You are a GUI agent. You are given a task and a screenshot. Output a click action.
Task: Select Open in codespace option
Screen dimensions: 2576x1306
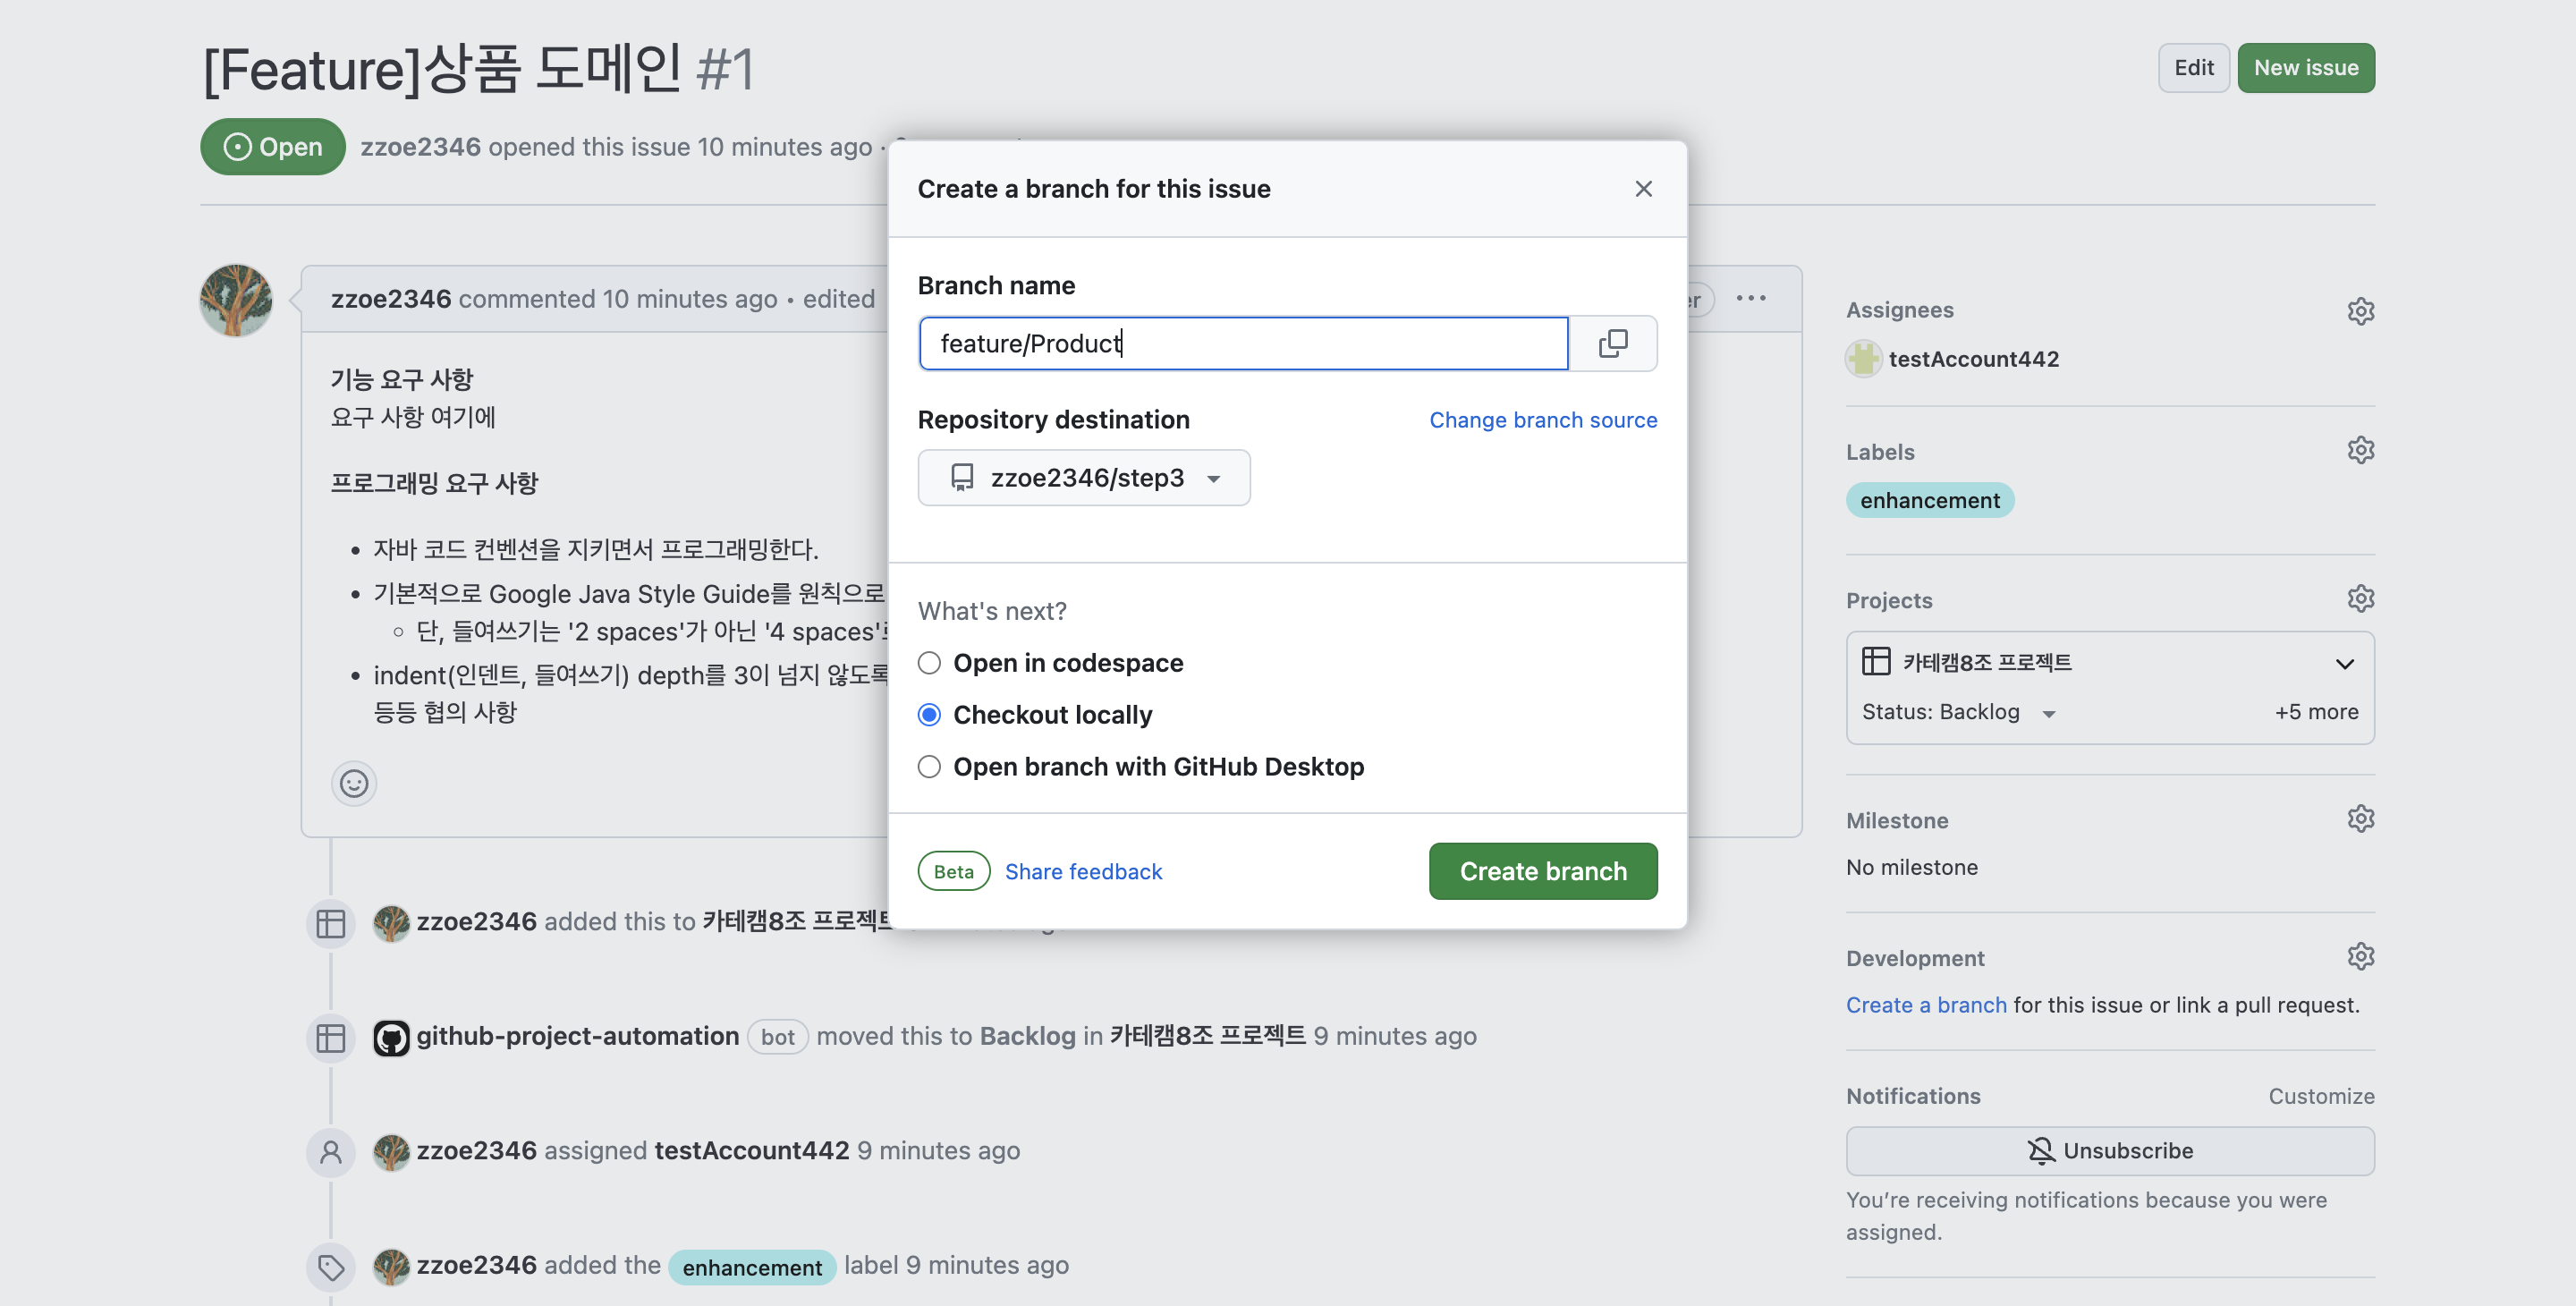pos(929,663)
